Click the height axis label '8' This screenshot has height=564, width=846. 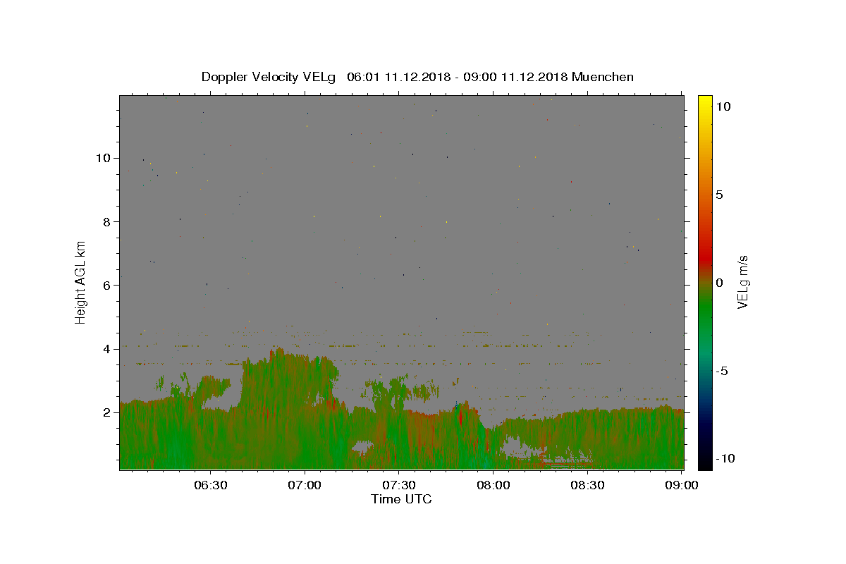click(x=108, y=221)
